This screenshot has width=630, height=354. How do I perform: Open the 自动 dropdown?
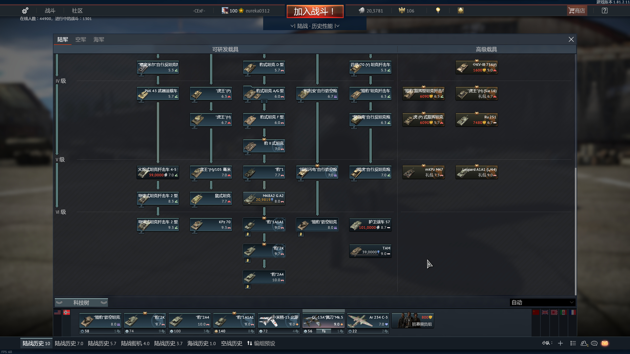[542, 303]
